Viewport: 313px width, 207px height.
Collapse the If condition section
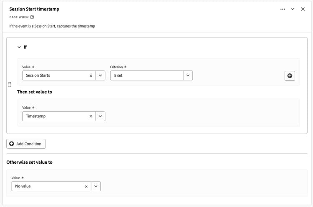pos(19,47)
